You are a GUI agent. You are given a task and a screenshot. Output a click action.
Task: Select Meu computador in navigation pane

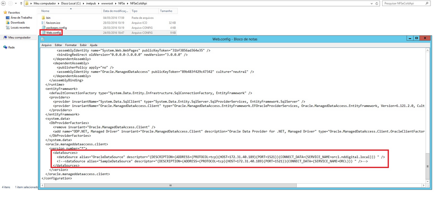19,37
